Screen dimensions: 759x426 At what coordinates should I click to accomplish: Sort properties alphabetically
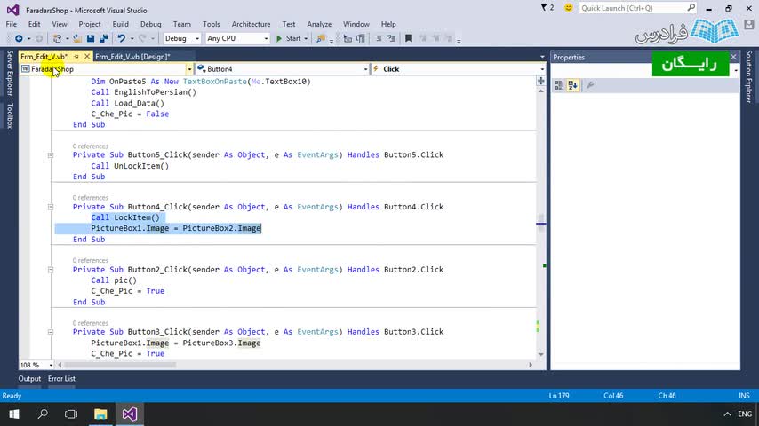click(x=572, y=85)
